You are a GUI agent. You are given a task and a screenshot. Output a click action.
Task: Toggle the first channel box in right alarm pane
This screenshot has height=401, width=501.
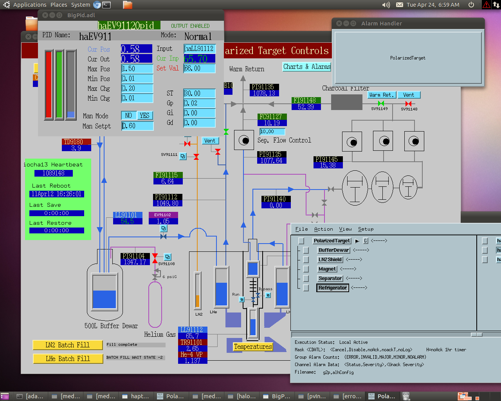click(x=485, y=241)
